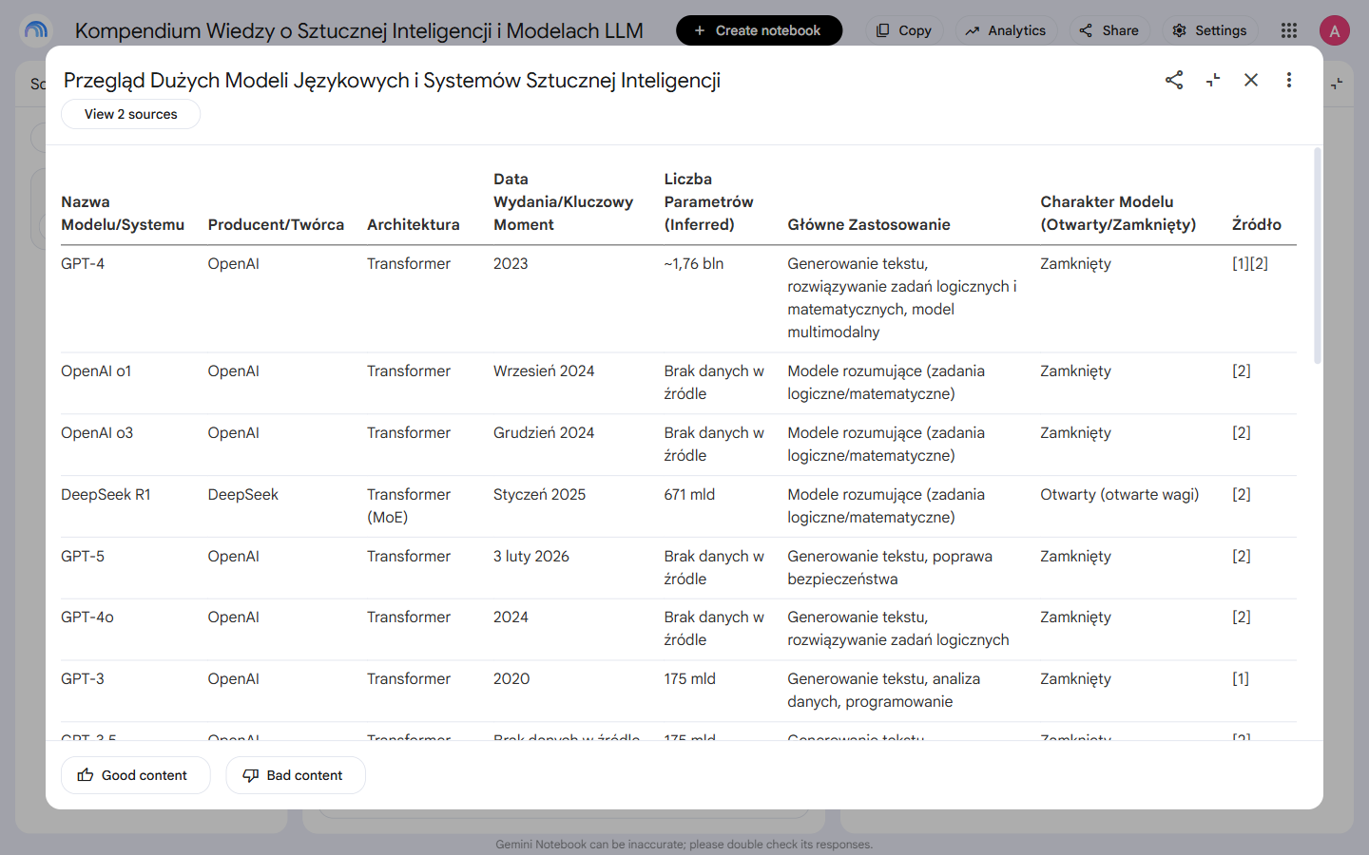Select the 'OpenAI o1' model name cell
This screenshot has height=855, width=1369.
click(96, 370)
